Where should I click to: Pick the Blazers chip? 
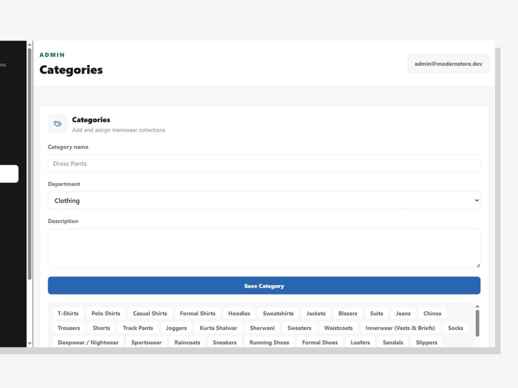348,314
